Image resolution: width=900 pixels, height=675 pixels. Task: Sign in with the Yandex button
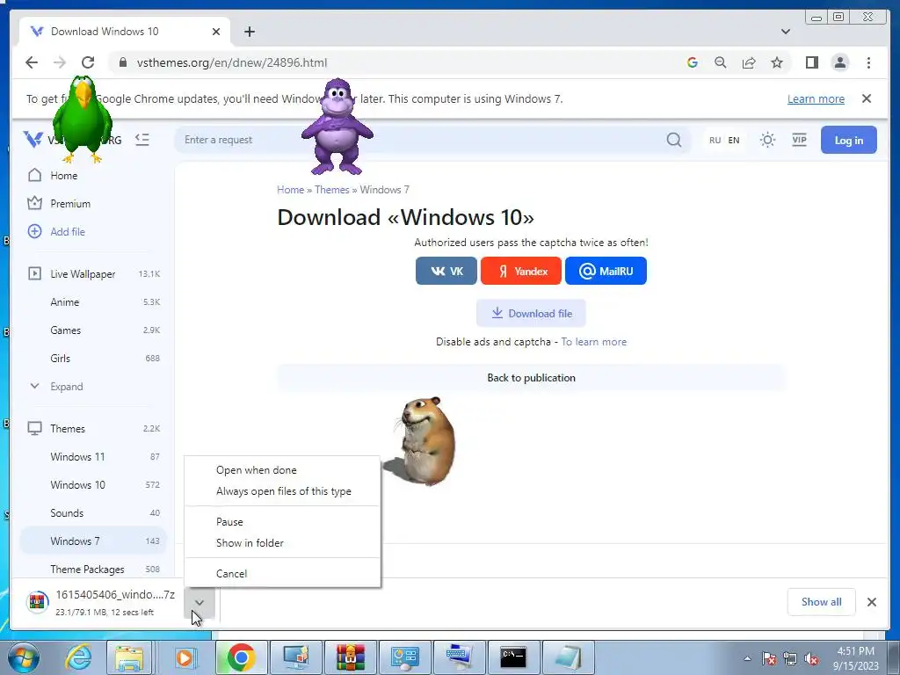(521, 271)
